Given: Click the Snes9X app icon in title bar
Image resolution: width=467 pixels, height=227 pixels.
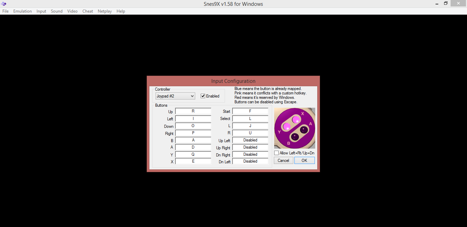Looking at the screenshot, I should point(4,4).
